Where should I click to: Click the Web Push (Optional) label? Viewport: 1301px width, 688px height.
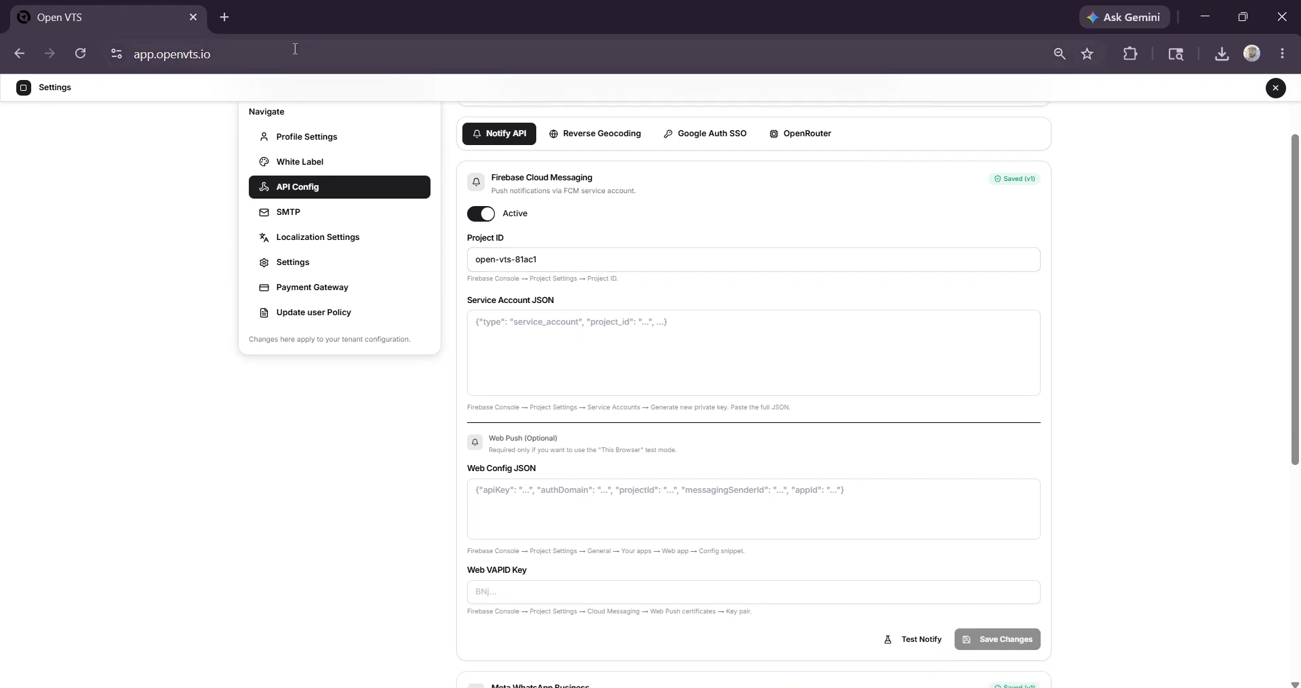pos(523,438)
